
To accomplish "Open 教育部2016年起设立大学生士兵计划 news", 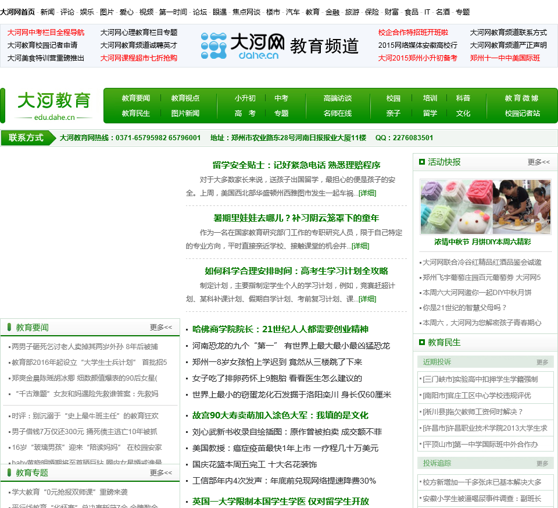I will tap(90, 363).
